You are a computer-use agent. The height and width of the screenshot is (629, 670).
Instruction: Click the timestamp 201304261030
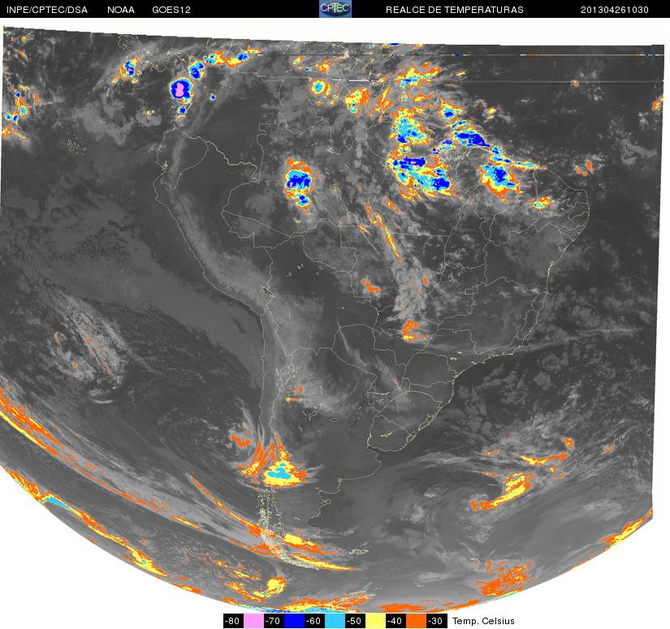pyautogui.click(x=615, y=10)
